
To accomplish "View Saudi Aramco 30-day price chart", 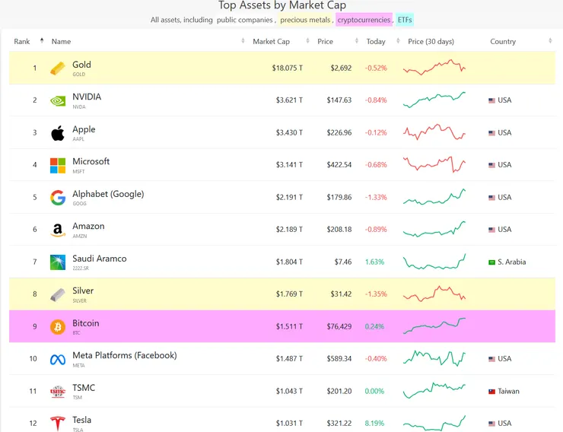I will click(x=434, y=261).
